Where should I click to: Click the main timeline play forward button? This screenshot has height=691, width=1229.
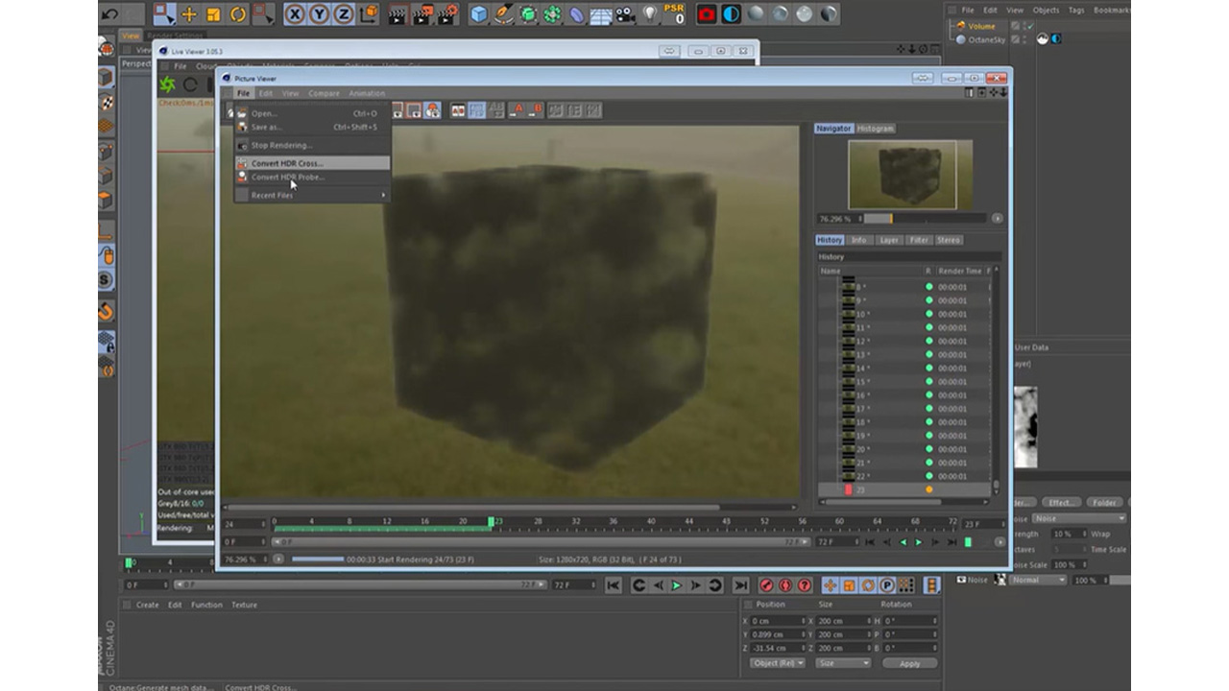point(677,585)
